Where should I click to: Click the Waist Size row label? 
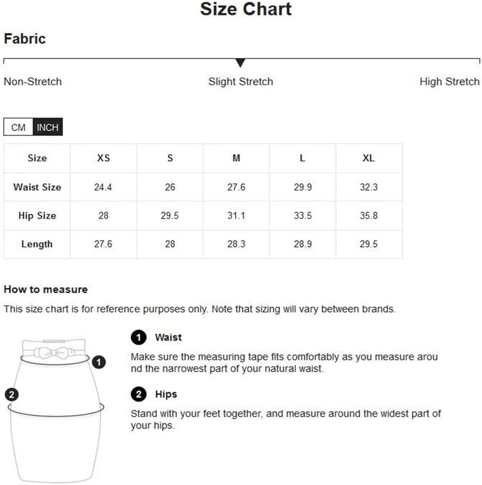click(x=37, y=187)
